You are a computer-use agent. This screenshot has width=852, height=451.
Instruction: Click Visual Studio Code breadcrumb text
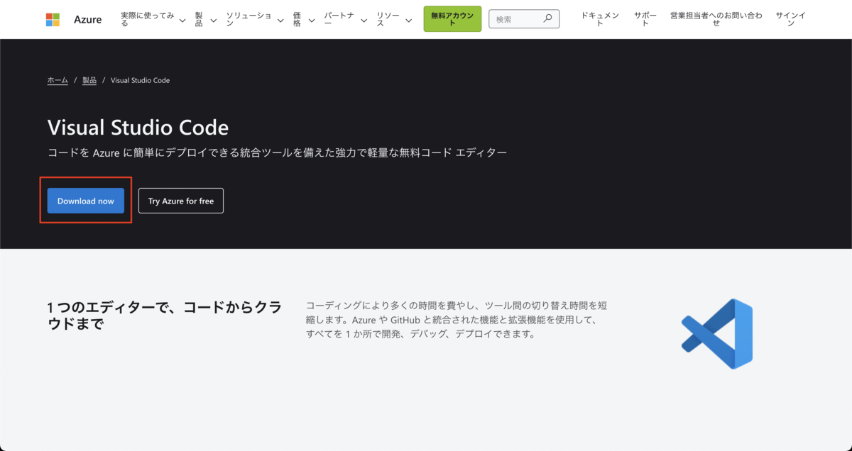pos(140,80)
